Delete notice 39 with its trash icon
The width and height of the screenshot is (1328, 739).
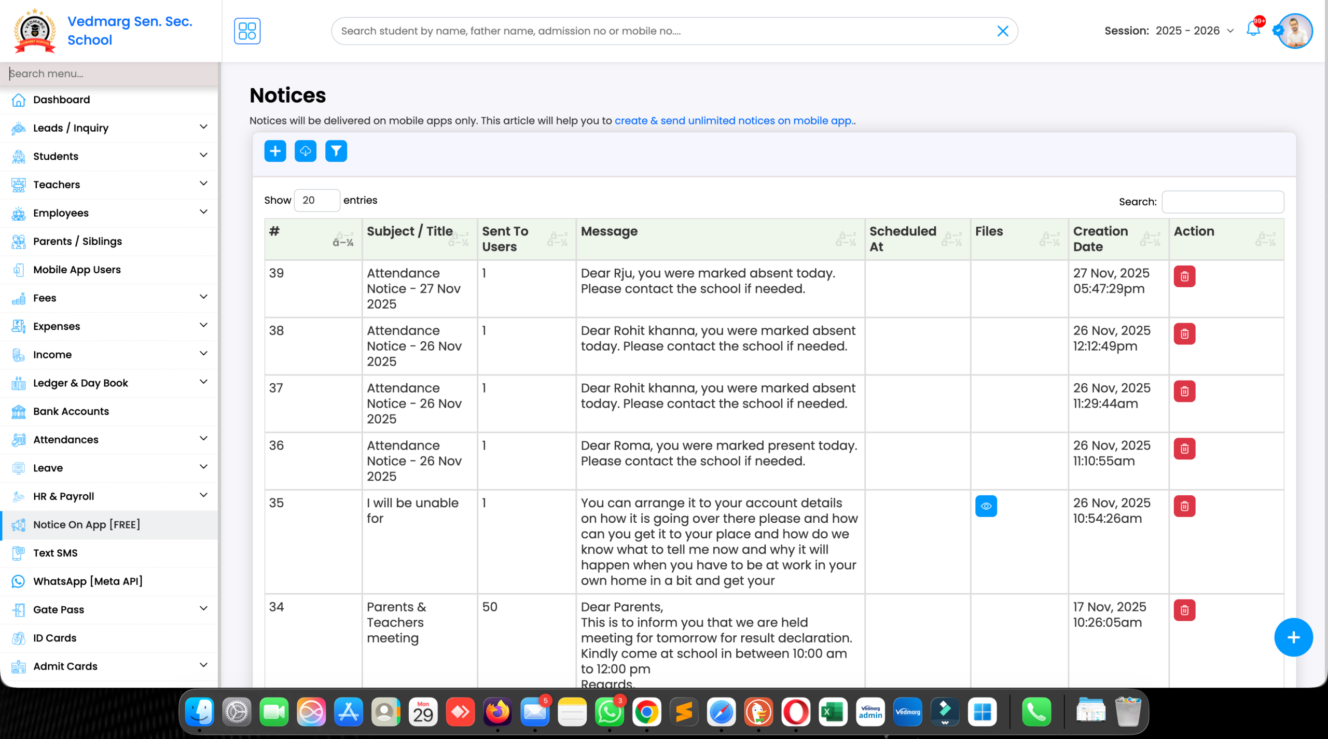coord(1184,276)
